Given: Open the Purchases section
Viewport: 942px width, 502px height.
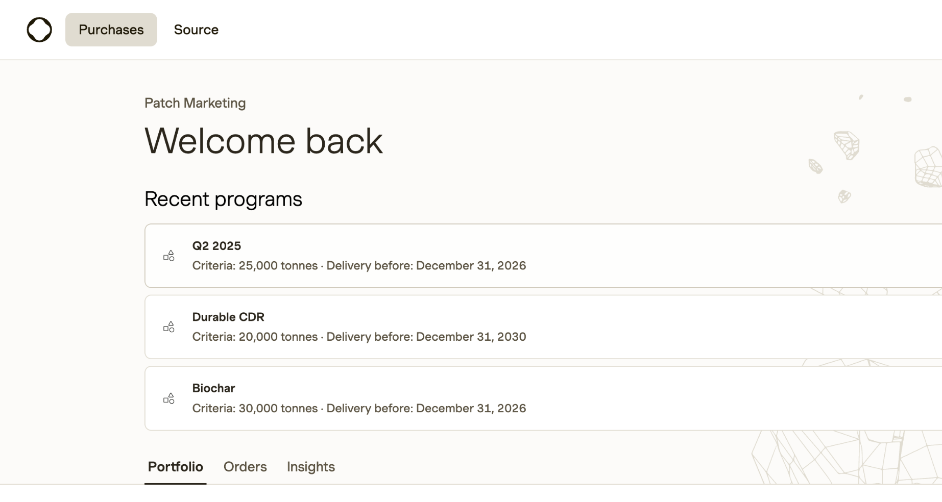Looking at the screenshot, I should click(111, 30).
